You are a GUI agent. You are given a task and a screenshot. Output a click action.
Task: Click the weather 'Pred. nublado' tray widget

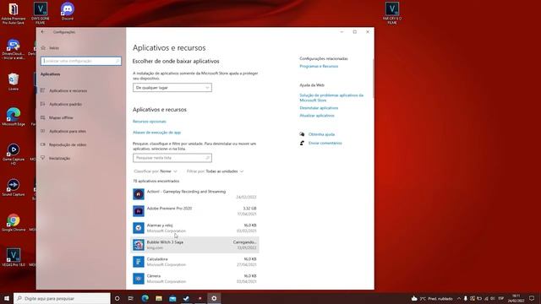point(432,298)
